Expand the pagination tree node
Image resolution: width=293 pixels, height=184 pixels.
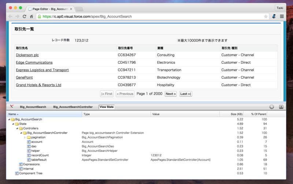25,137
